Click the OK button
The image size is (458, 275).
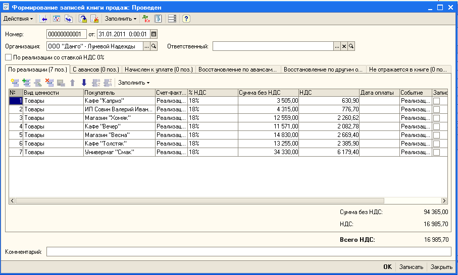pos(387,267)
